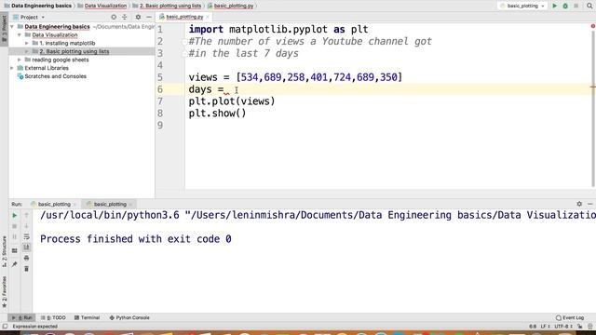Viewport: 596px width, 335px height.
Task: Click the grey stop icon in top toolbar
Action: [x=576, y=6]
